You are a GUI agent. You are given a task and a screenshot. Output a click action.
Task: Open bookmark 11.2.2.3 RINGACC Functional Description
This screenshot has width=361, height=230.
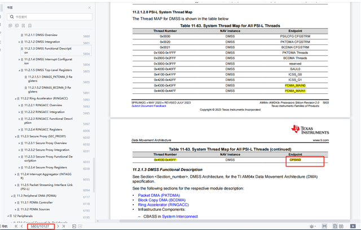[x=49, y=120]
